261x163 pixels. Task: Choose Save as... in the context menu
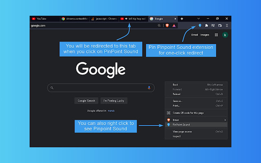196,101
